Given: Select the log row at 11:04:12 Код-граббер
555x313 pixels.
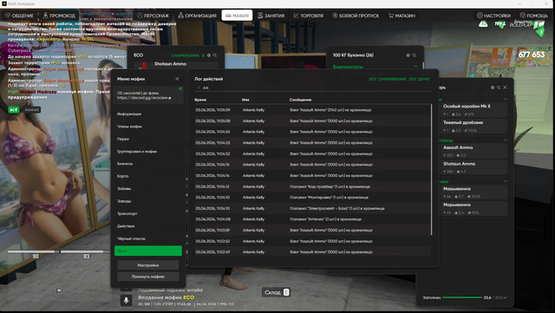Looking at the screenshot, I should coord(312,186).
